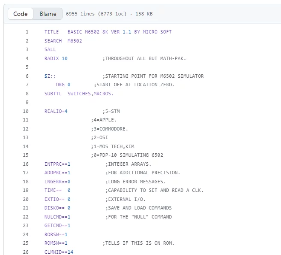Click comment ';THROUGHOUT ALL BUT MATH-PAK.'
Image resolution: width=281 pixels, height=255 pixels.
coord(144,58)
